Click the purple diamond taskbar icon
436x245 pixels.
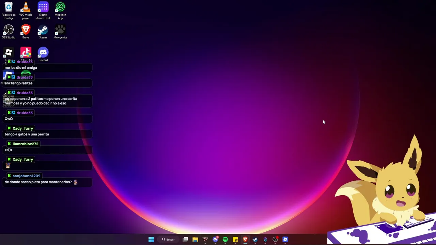(265, 240)
